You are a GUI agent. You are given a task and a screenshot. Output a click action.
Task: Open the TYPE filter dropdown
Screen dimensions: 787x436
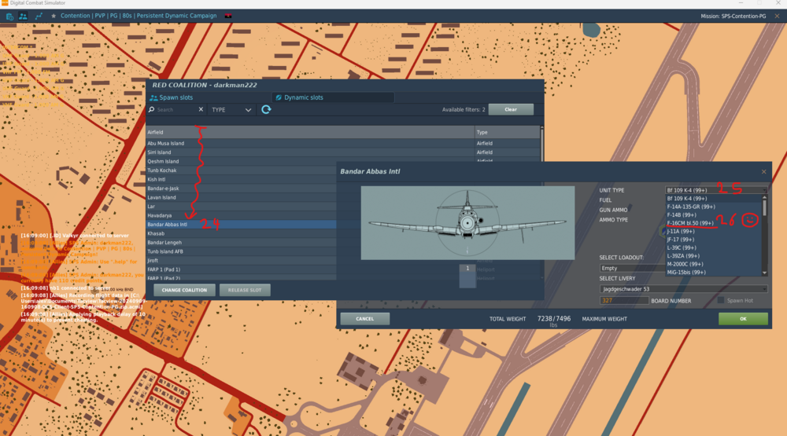(231, 110)
